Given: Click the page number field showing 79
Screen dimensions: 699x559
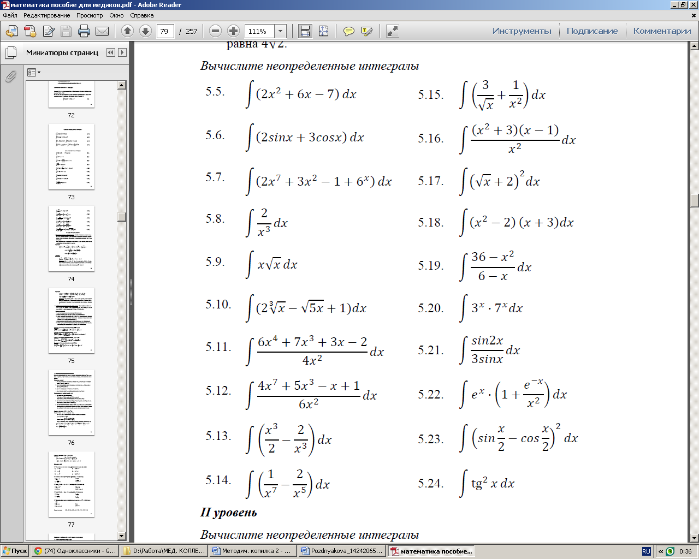Looking at the screenshot, I should click(x=165, y=31).
